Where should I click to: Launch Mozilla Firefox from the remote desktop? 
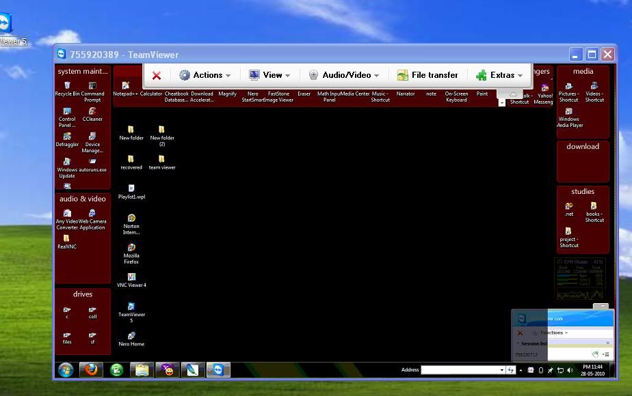131,249
